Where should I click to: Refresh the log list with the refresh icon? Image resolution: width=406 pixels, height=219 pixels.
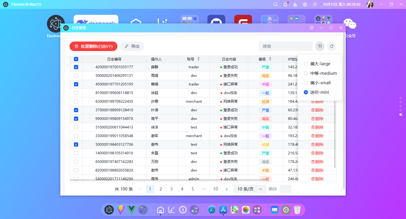(332, 46)
